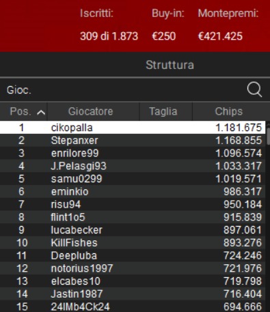The width and height of the screenshot is (270, 312).
Task: Select player row flint1o5
Action: pyautogui.click(x=133, y=217)
